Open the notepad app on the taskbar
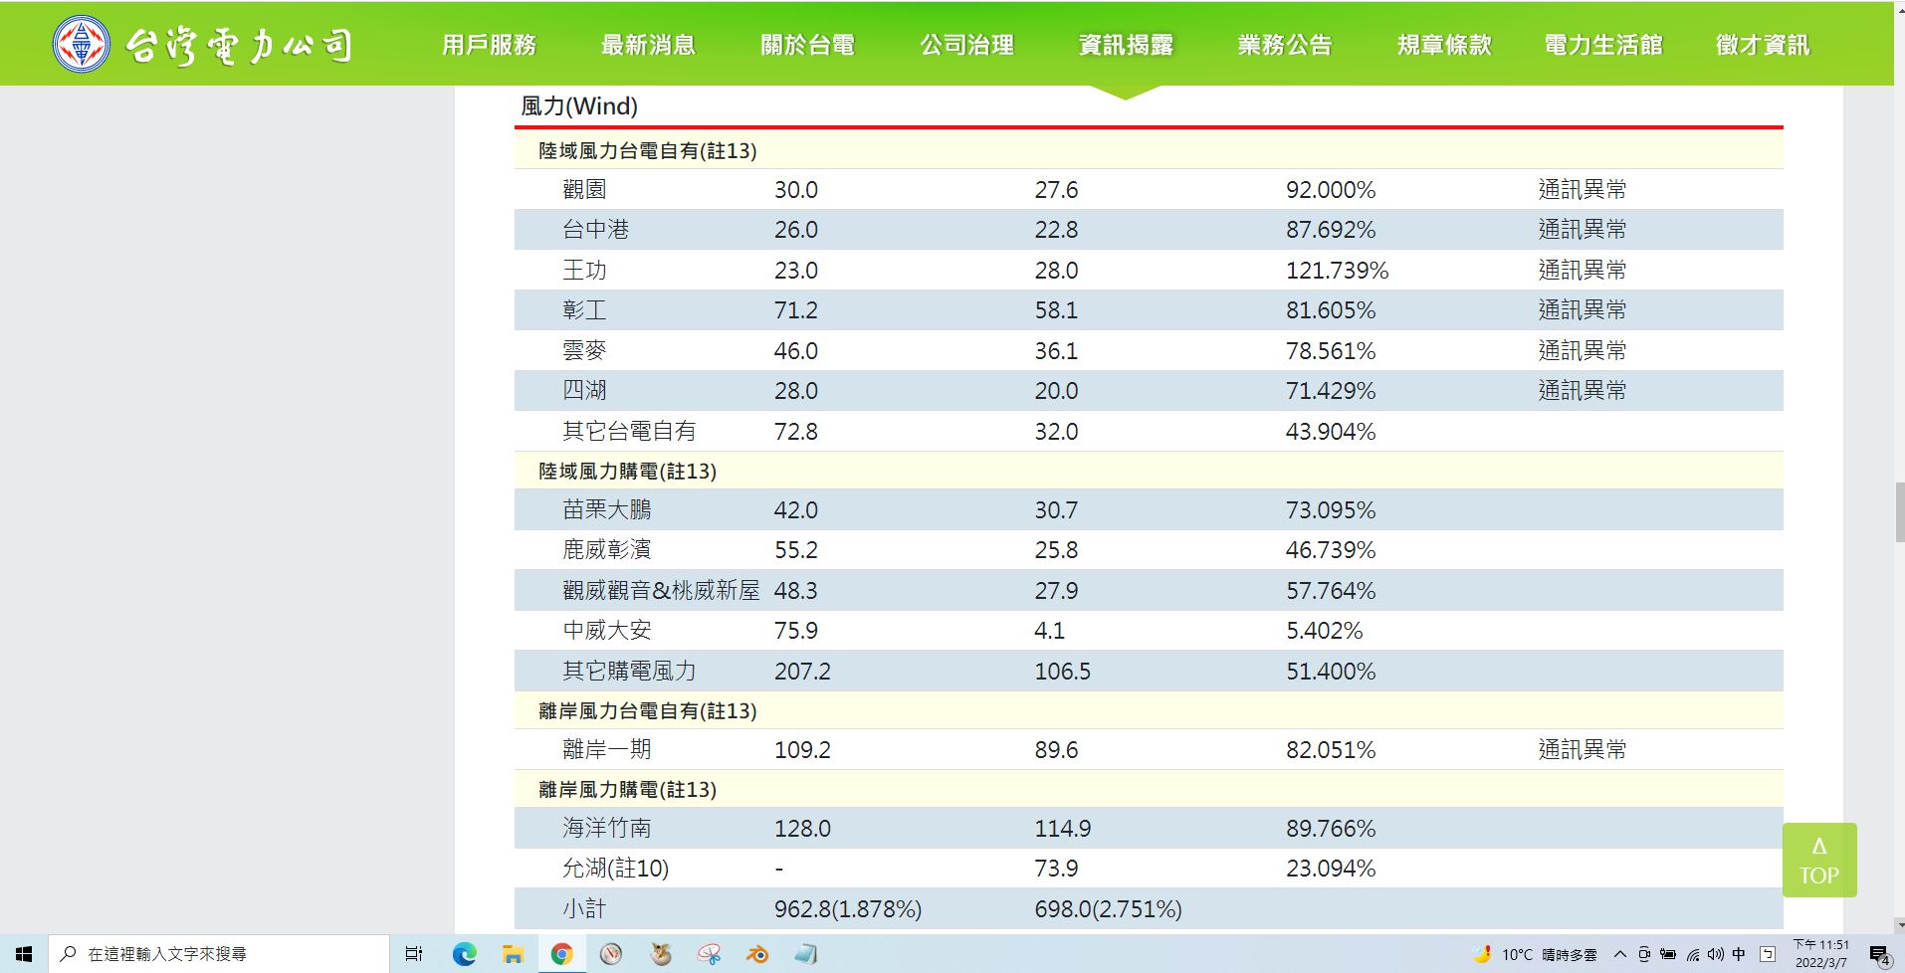1905x973 pixels. (806, 954)
